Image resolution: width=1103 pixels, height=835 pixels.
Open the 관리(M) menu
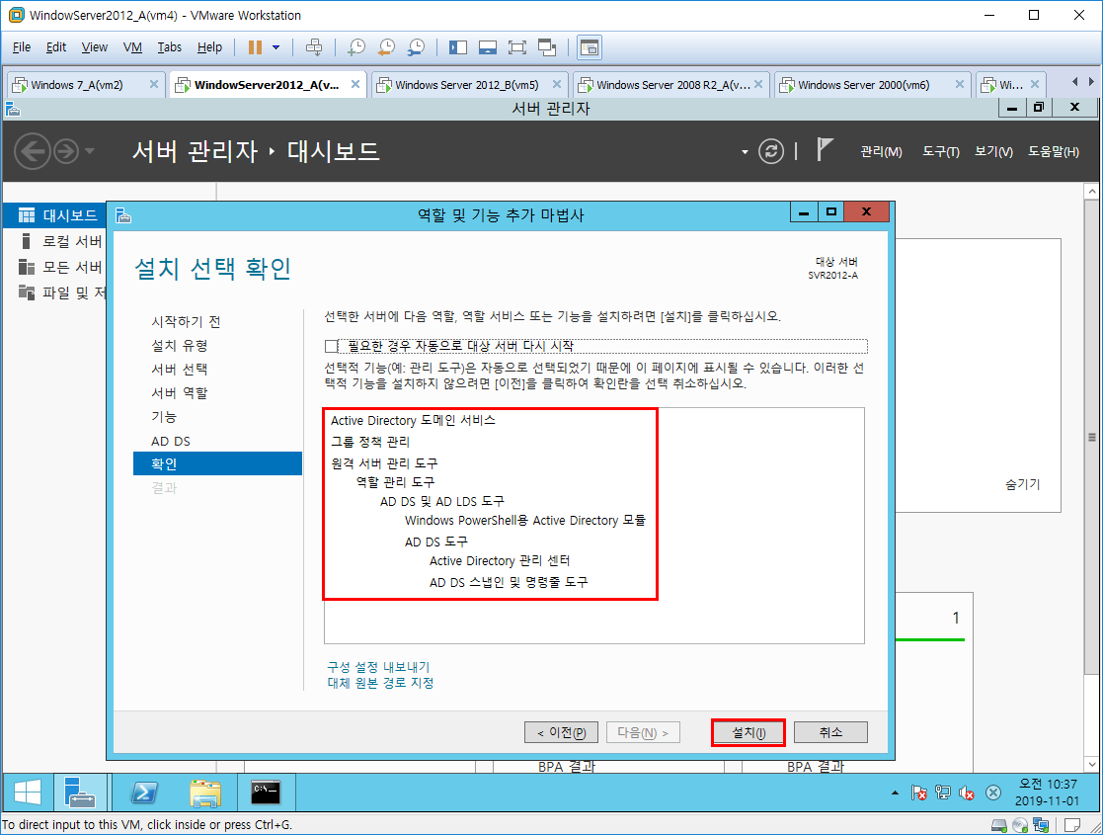882,151
